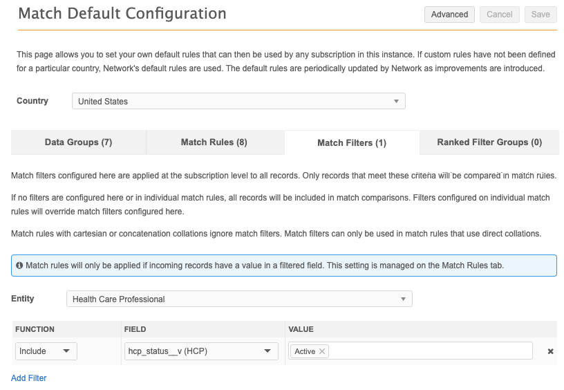Delete the hcp_status__v filter row

[x=551, y=351]
